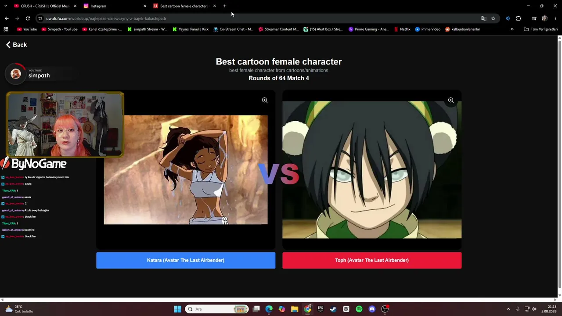
Task: Open File Explorer from the taskbar
Action: [x=295, y=309]
